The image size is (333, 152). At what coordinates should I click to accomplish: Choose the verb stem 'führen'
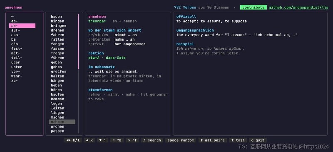[57, 58]
